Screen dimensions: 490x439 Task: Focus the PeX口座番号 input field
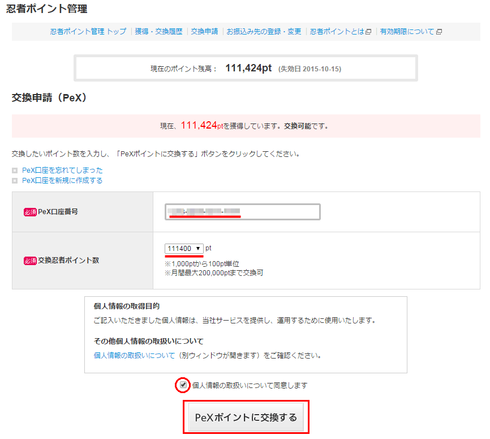(243, 212)
